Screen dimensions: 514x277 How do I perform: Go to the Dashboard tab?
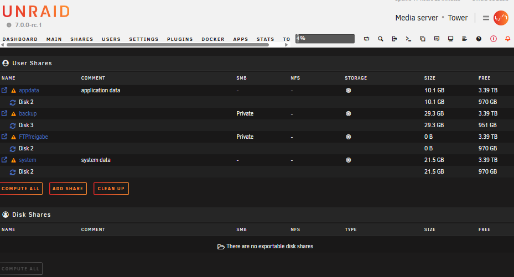(20, 39)
